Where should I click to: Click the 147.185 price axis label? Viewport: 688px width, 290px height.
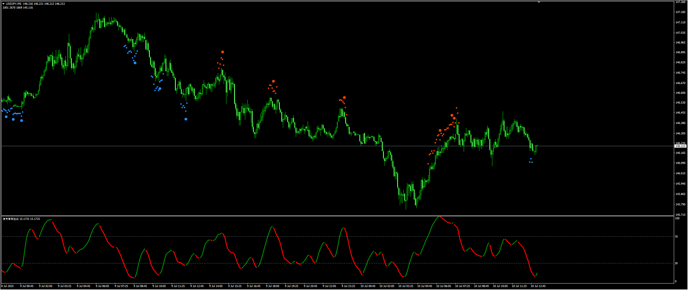coord(680,12)
